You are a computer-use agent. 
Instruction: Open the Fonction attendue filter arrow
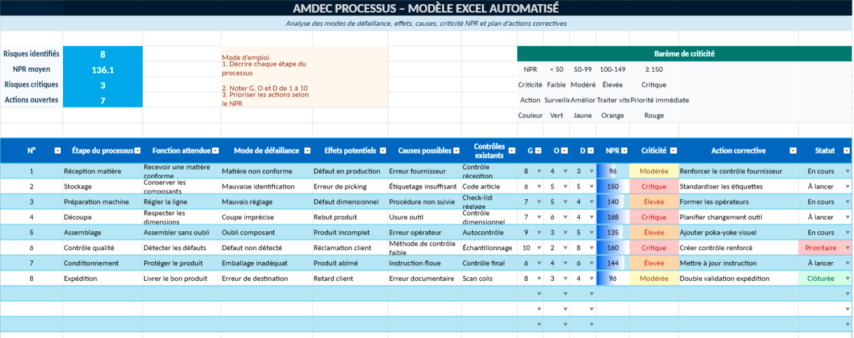(215, 151)
